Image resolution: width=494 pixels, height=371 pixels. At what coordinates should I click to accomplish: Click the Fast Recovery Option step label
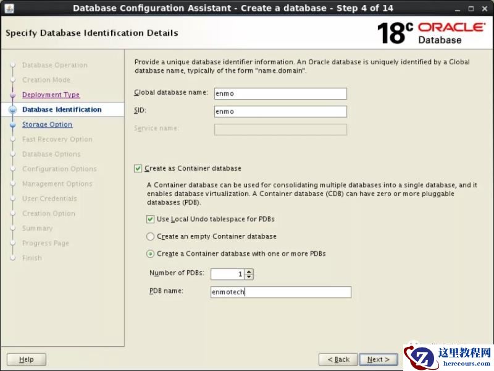coord(57,139)
